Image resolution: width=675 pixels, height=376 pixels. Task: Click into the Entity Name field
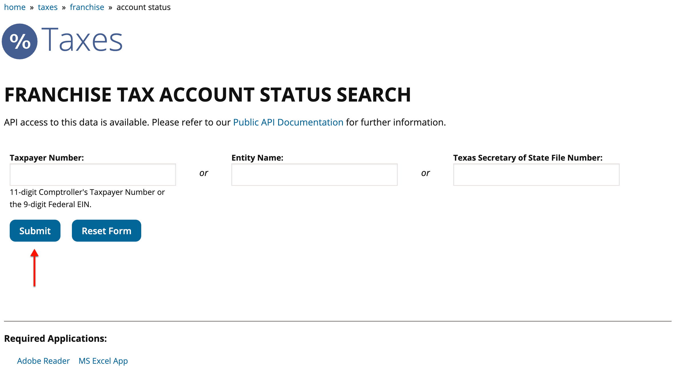(x=314, y=175)
